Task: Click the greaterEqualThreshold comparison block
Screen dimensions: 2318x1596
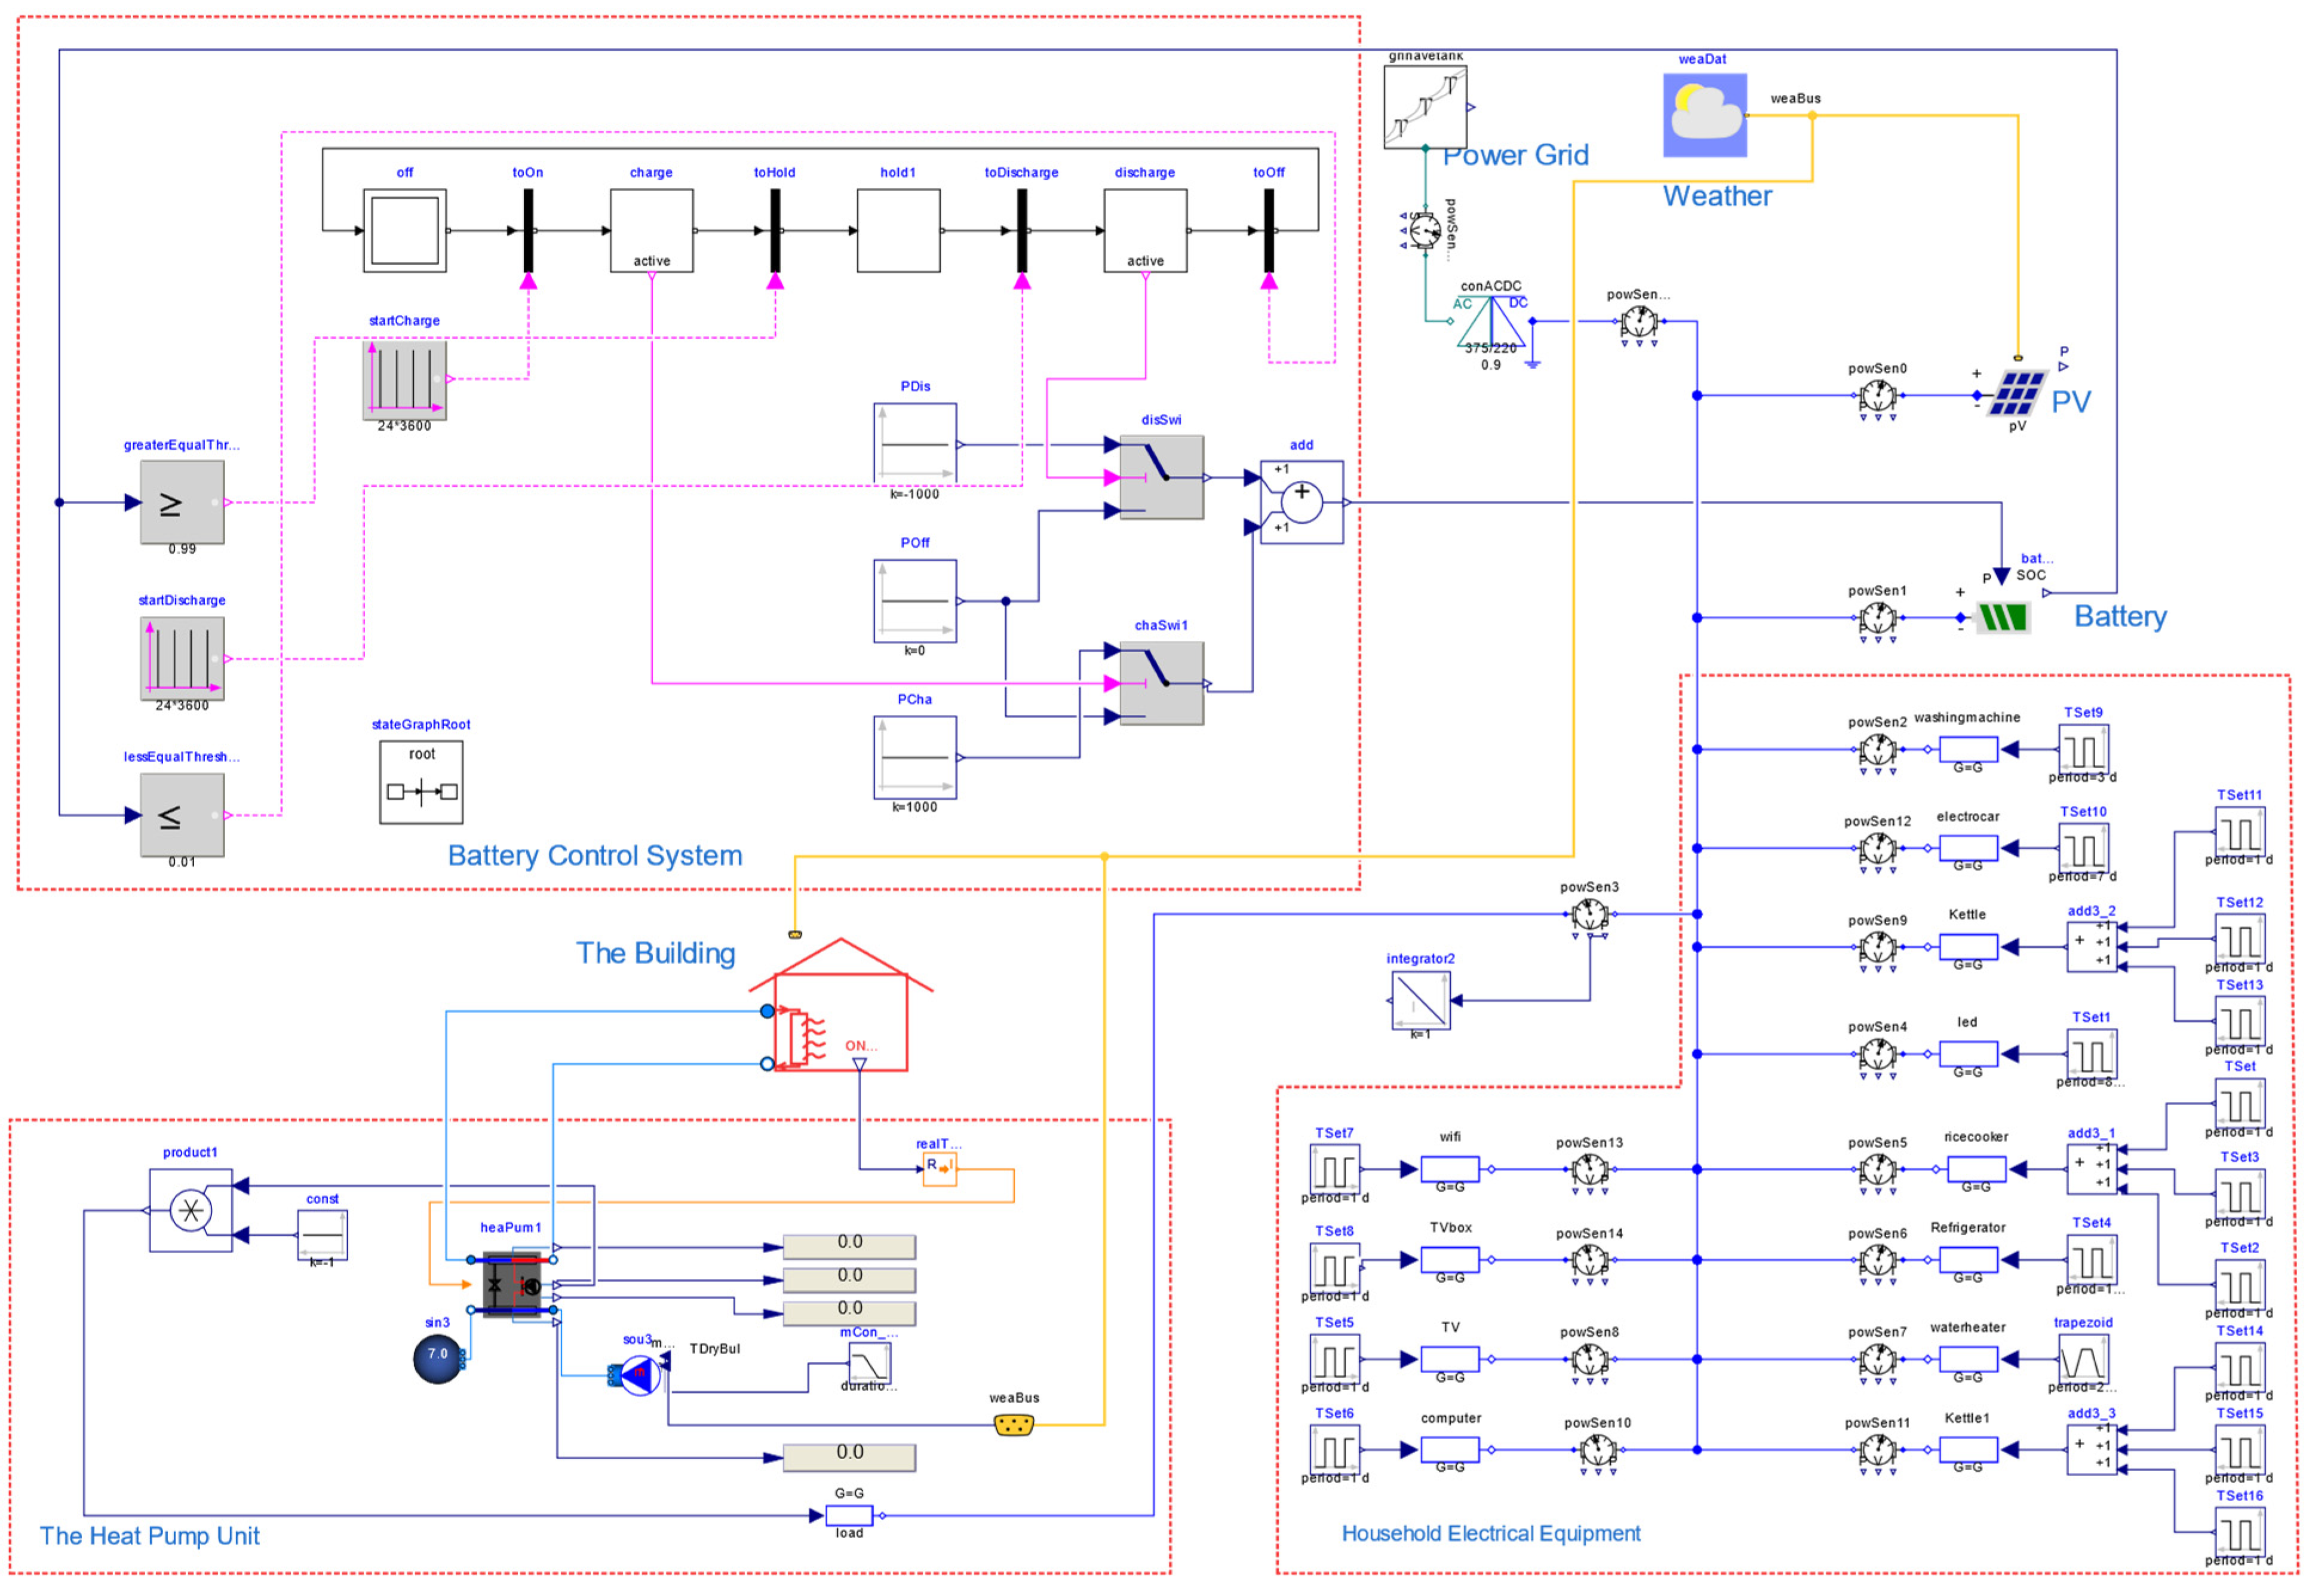Action: point(182,502)
